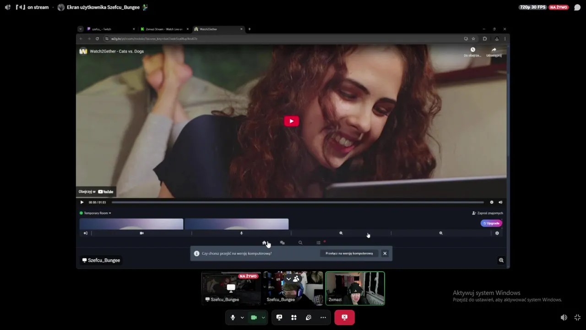Click the info icon in the prompt banner

(x=197, y=253)
